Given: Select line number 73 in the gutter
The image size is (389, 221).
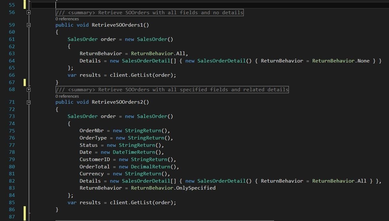Looking at the screenshot, I should [12, 116].
